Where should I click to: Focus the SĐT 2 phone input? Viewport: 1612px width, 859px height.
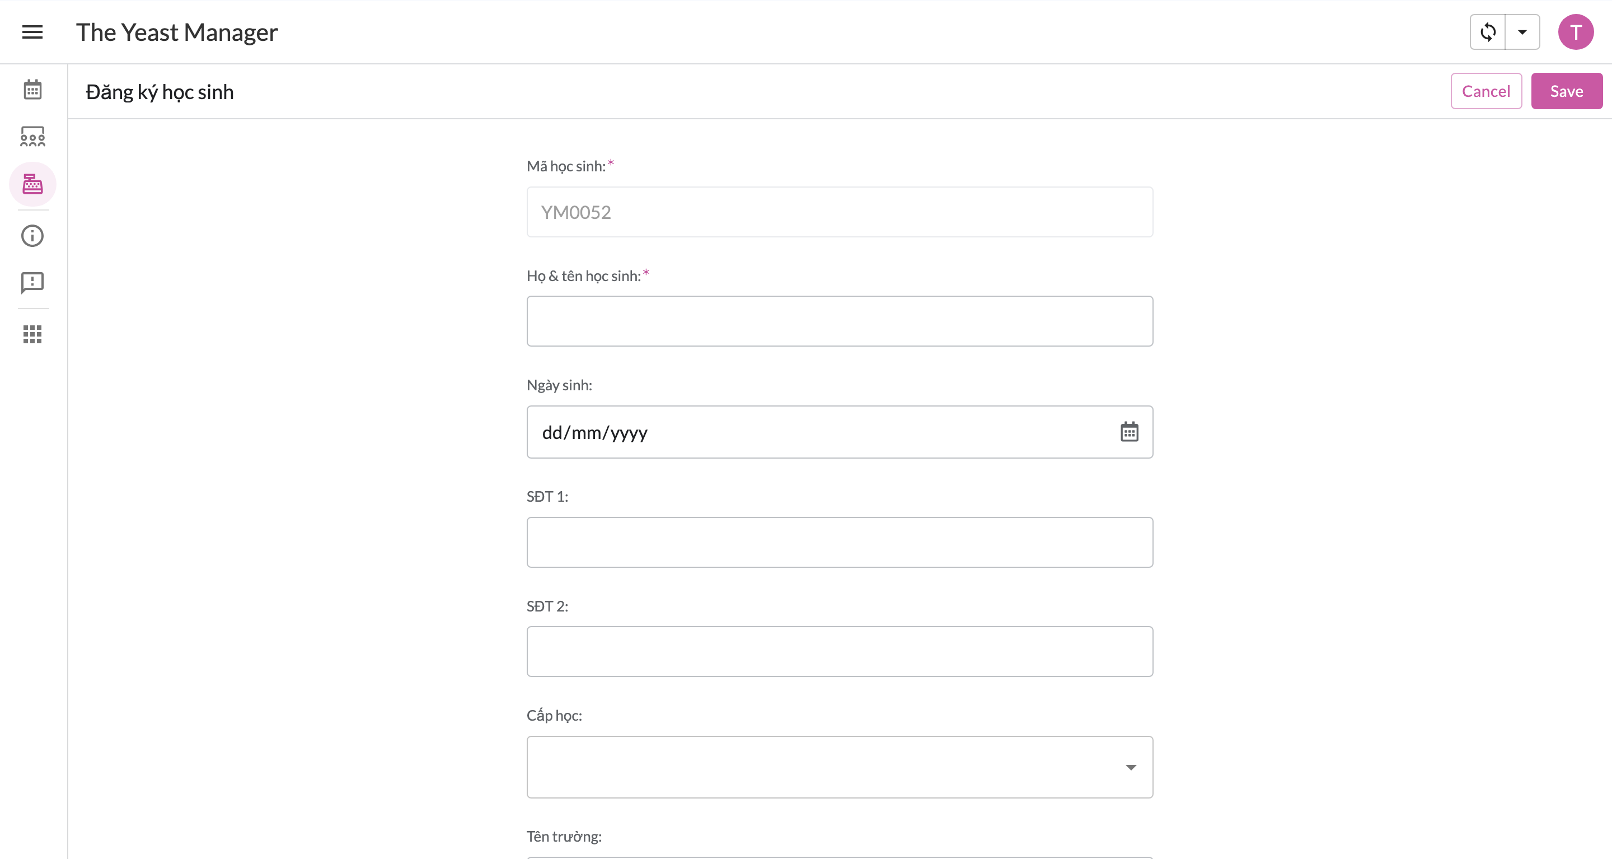point(840,652)
